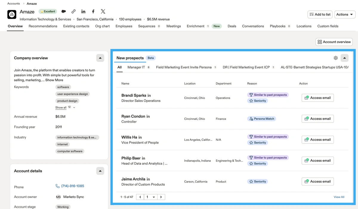This screenshot has width=358, height=209.
Task: Select the Org chart tab
Action: coord(102,26)
